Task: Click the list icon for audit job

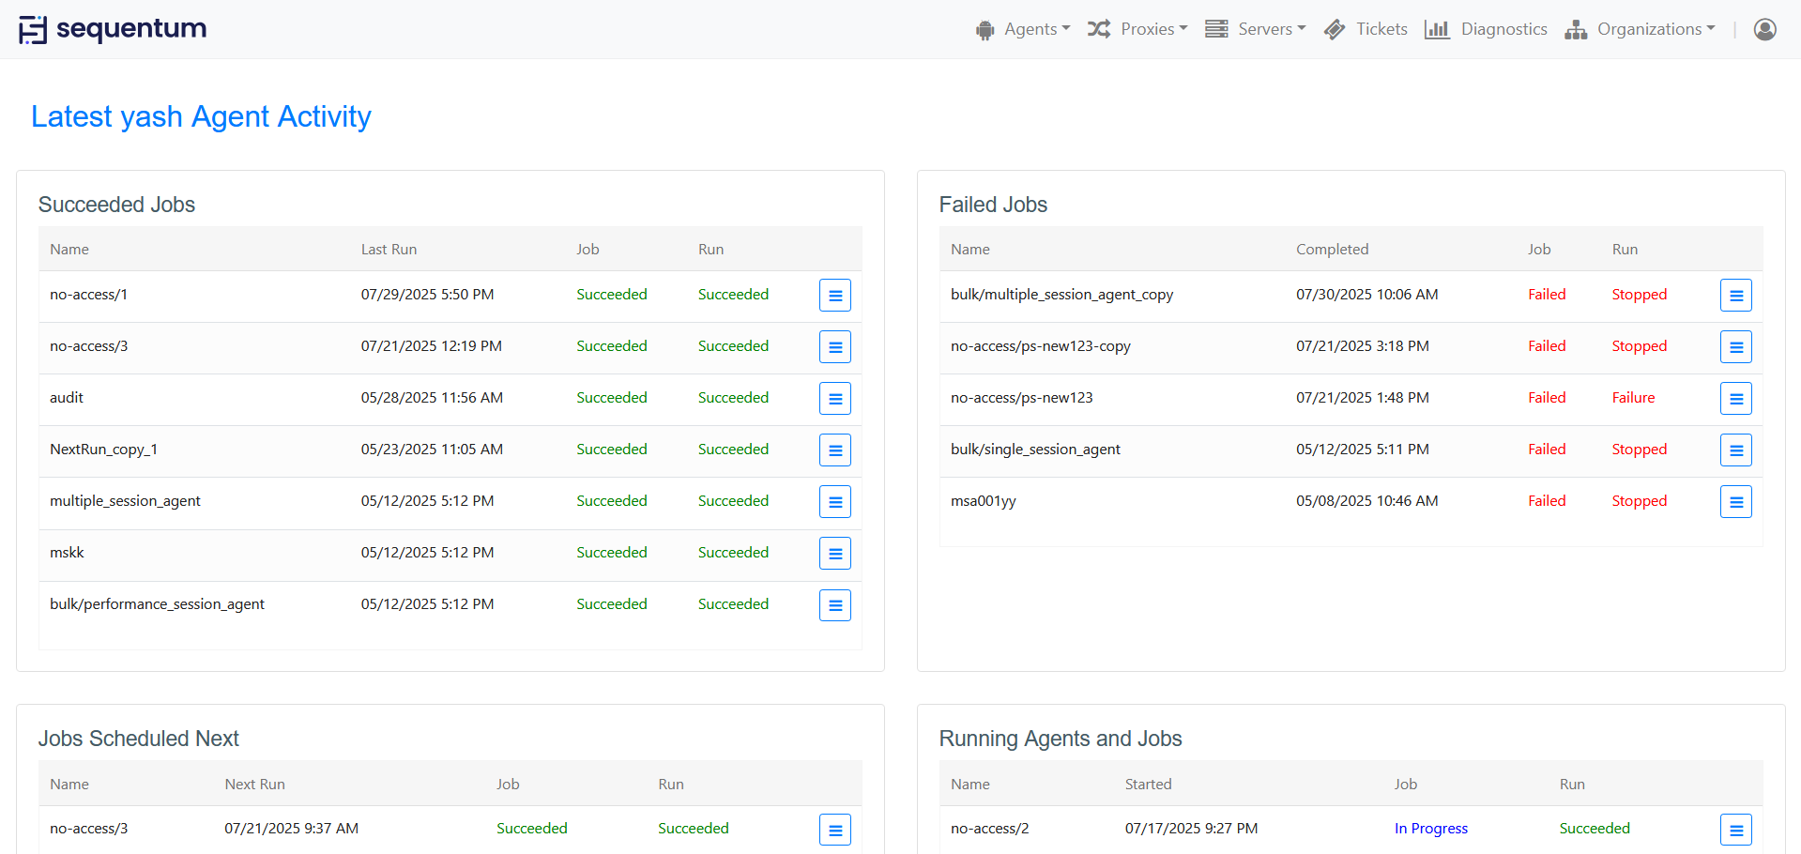Action: point(834,399)
